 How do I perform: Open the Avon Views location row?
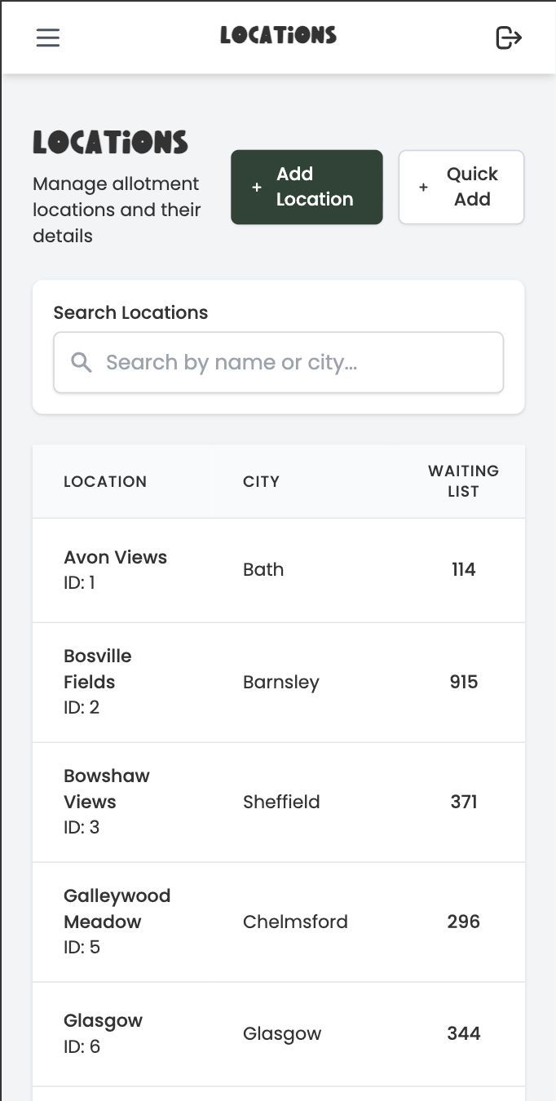coord(115,558)
